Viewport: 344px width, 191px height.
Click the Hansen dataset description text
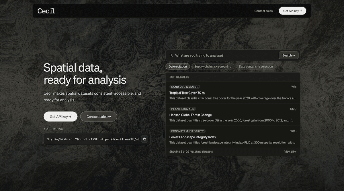tap(231, 120)
